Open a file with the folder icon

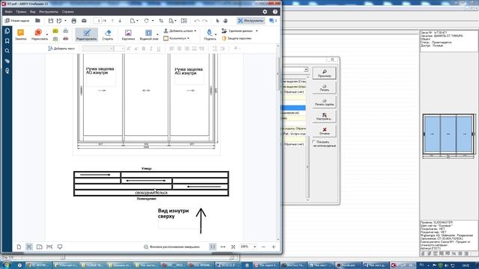37,21
